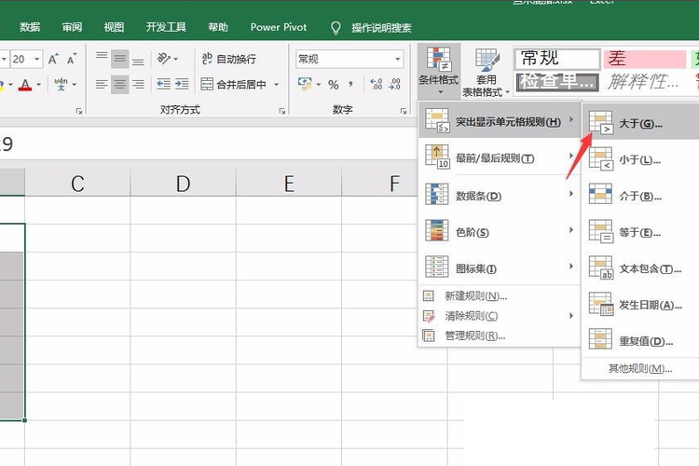Select column D header
699x466 pixels.
[x=184, y=183]
